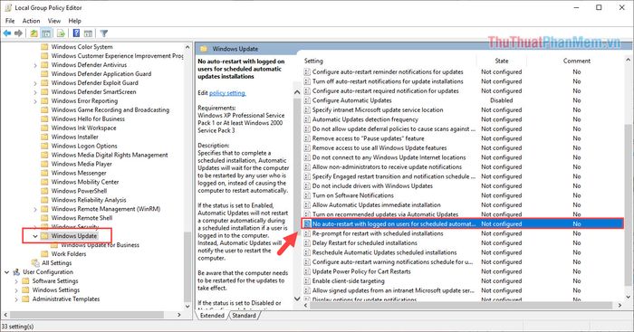The height and width of the screenshot is (332, 634).
Task: Go back using the toolbar Back arrow
Action: [x=7, y=33]
